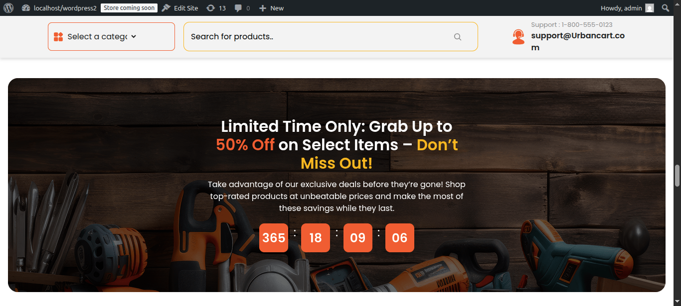
Task: Click the orange support headset icon
Action: 518,37
